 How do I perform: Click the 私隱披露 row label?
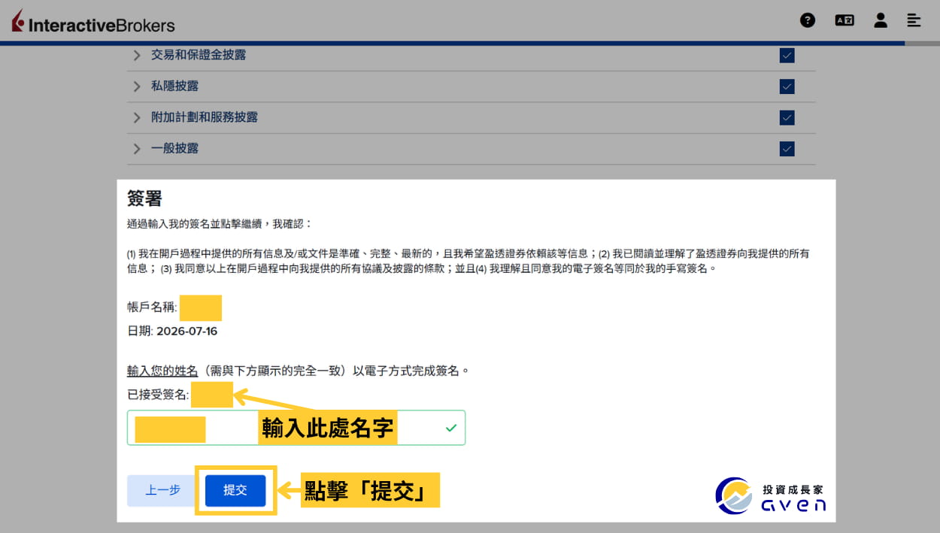tap(174, 86)
